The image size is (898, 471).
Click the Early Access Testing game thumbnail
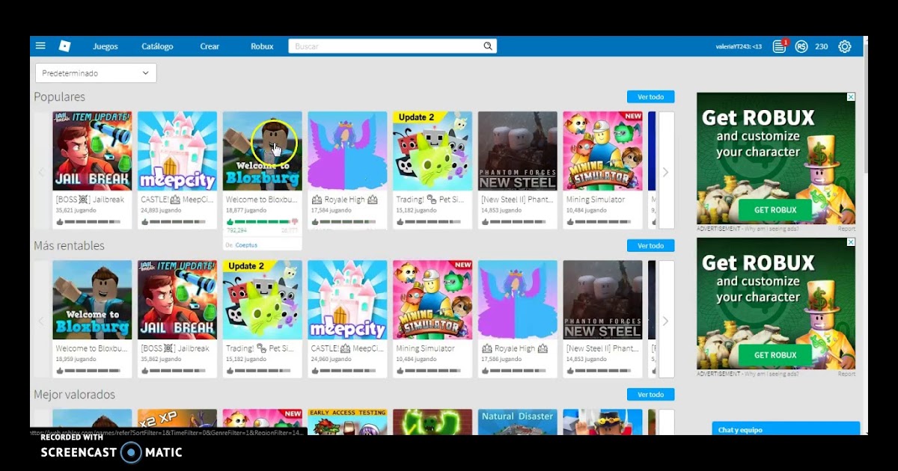(347, 422)
